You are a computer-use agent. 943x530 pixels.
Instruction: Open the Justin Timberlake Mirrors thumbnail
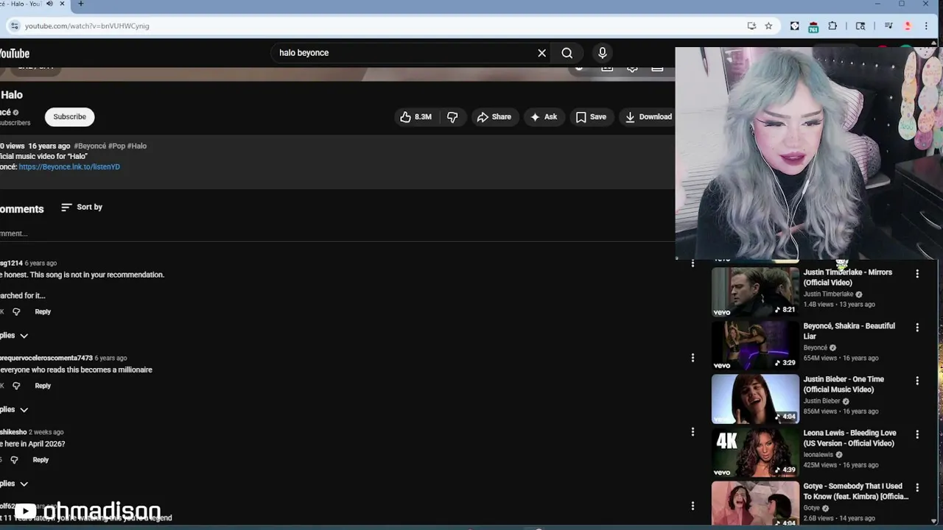(x=755, y=291)
